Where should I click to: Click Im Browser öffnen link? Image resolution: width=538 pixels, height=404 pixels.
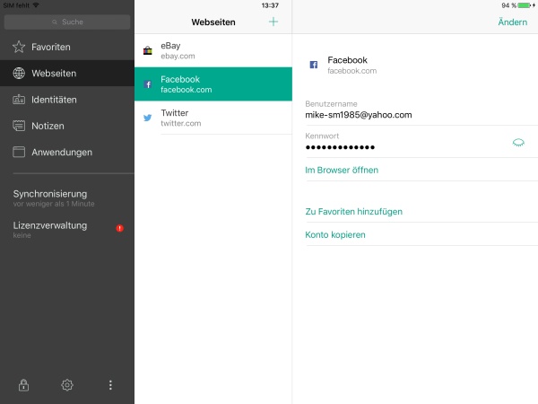coord(342,170)
